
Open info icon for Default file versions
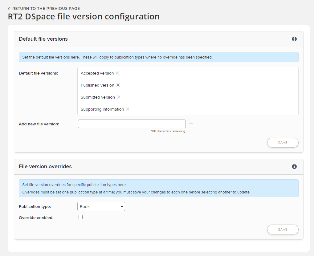tap(294, 39)
